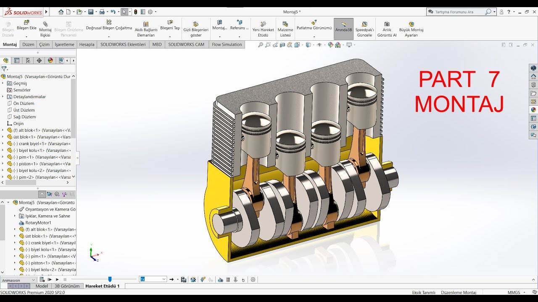Viewport: 538px width, 302px height.
Task: Switch to the 3B Görünüm bottom tab
Action: [x=67, y=286]
